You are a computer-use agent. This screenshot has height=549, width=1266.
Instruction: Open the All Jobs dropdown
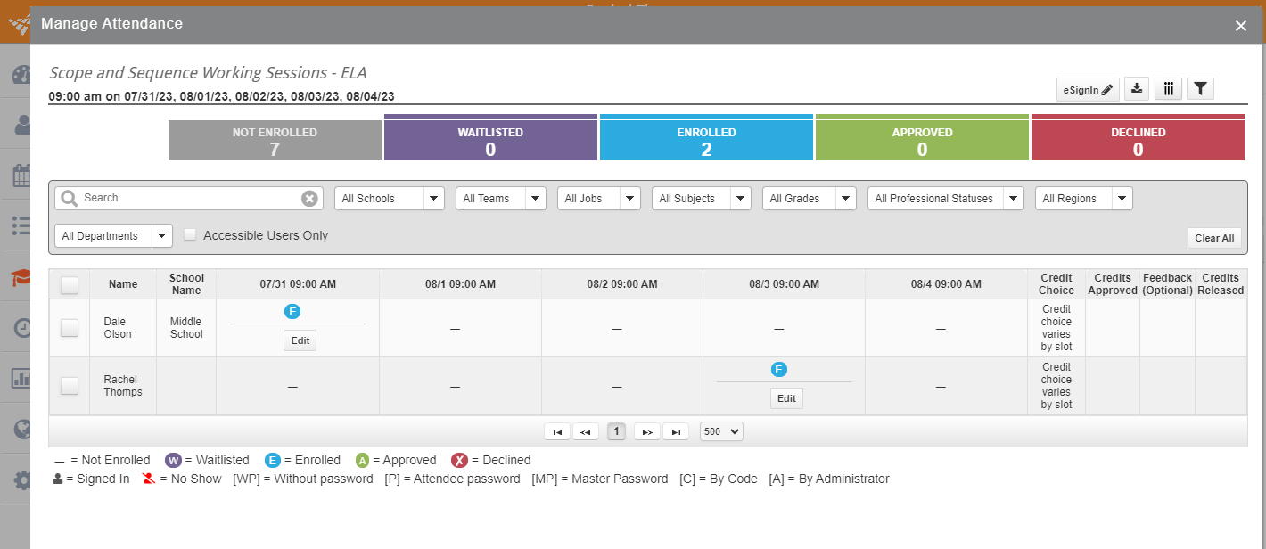pyautogui.click(x=599, y=198)
